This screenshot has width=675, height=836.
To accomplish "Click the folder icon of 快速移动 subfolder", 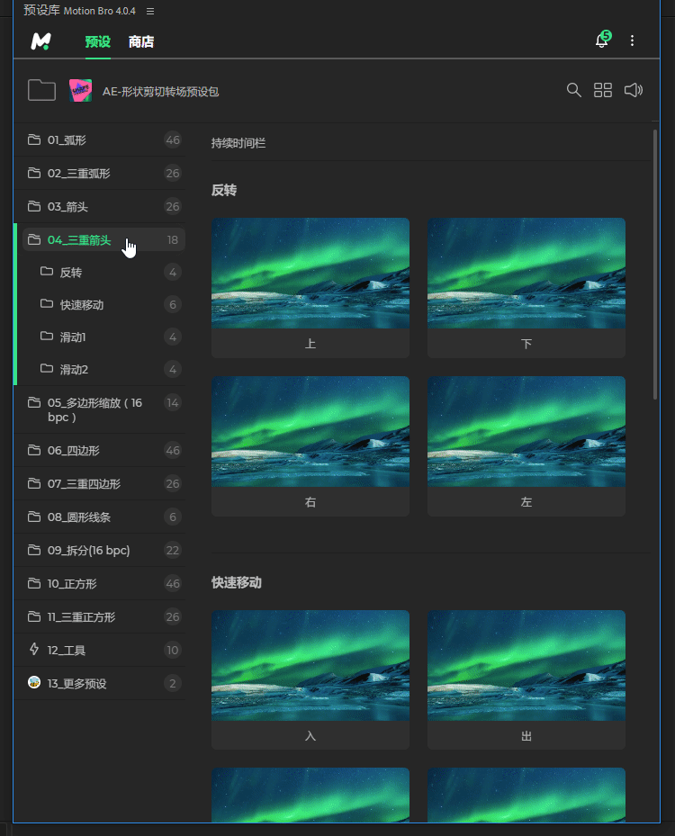I will tap(47, 304).
